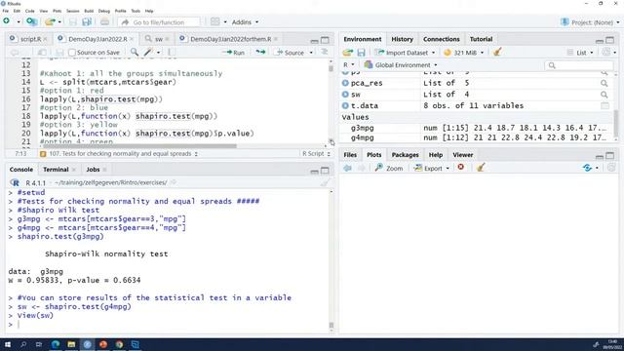
Task: Open section navigator '107. Tests for checking normality'
Action: (x=119, y=154)
